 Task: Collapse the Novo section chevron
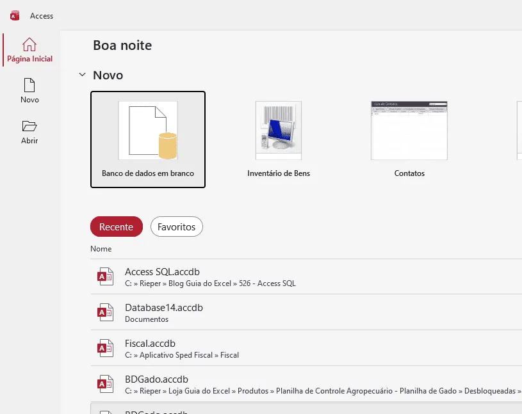82,75
